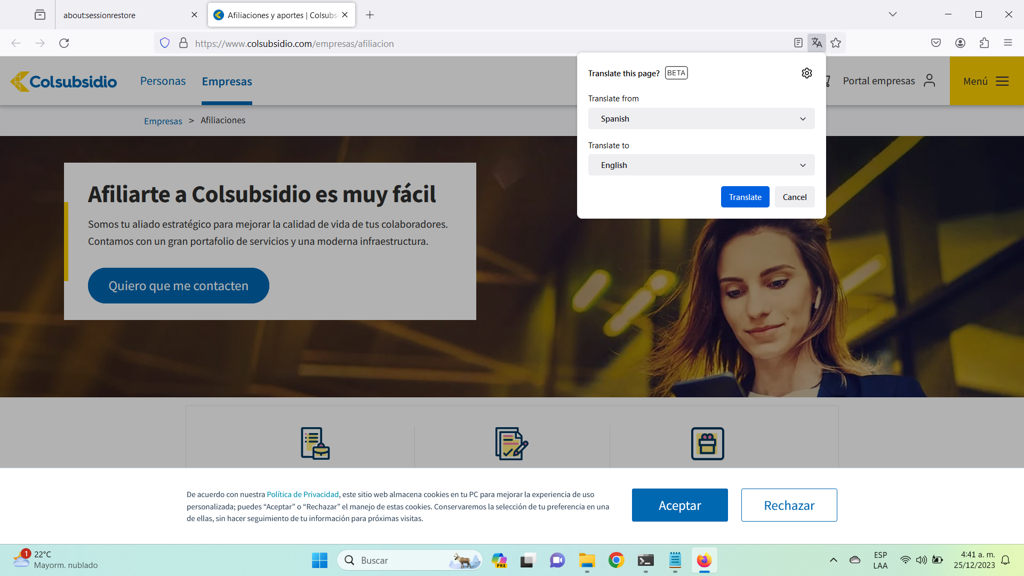This screenshot has width=1024, height=576.
Task: Switch to the about:sessionrestore tab
Action: coord(123,15)
